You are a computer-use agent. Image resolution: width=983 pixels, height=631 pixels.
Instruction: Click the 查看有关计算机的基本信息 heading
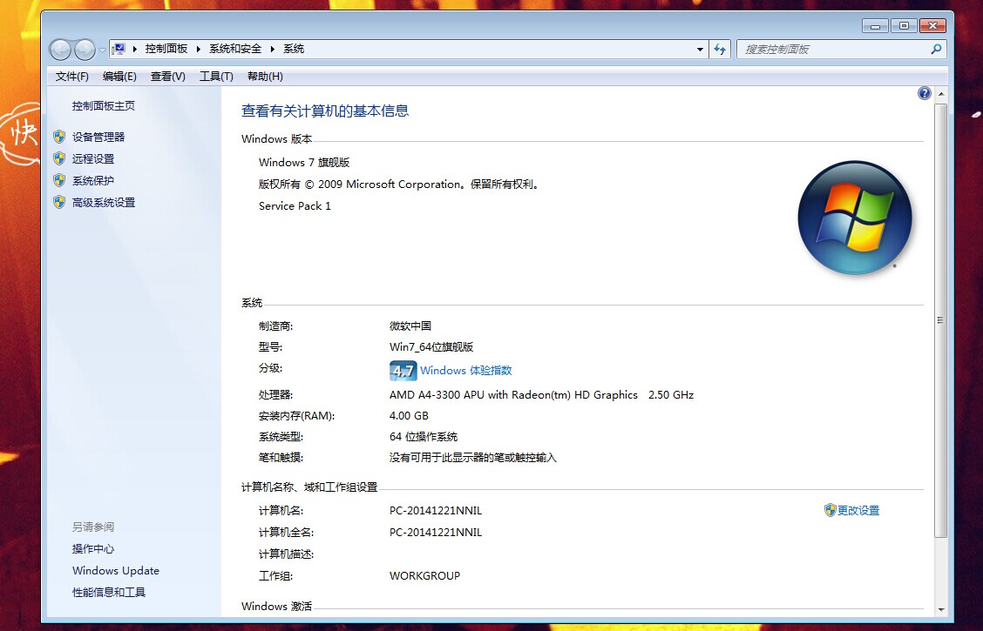[325, 111]
